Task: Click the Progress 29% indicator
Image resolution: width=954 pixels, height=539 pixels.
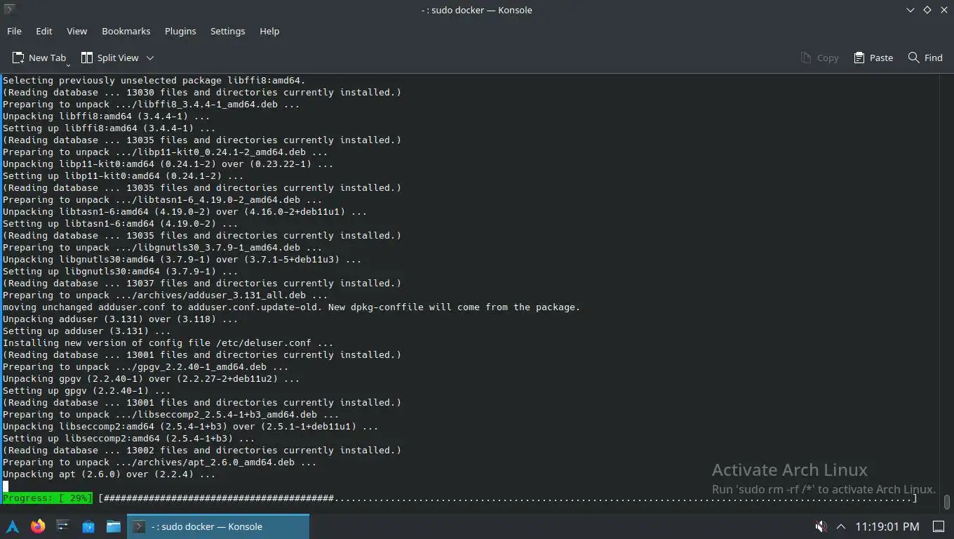Action: coord(48,498)
